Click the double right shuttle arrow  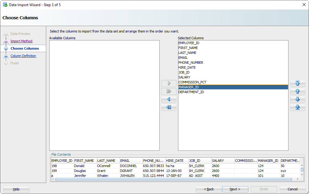(x=169, y=91)
